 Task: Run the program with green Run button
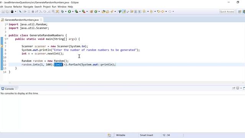pyautogui.click(x=69, y=11)
